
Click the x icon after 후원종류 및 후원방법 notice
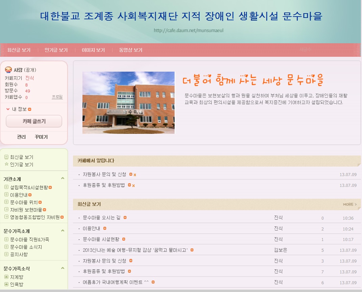[x=134, y=186]
